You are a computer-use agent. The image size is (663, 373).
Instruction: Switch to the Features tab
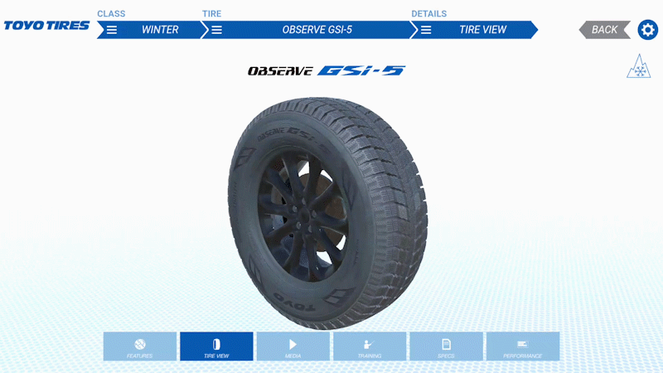(140, 346)
